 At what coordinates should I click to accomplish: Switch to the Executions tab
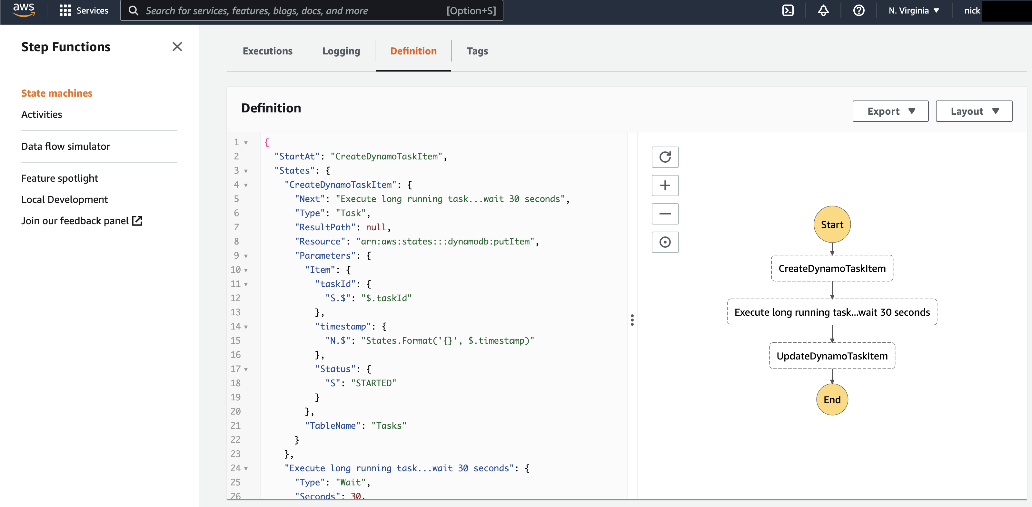[x=267, y=51]
